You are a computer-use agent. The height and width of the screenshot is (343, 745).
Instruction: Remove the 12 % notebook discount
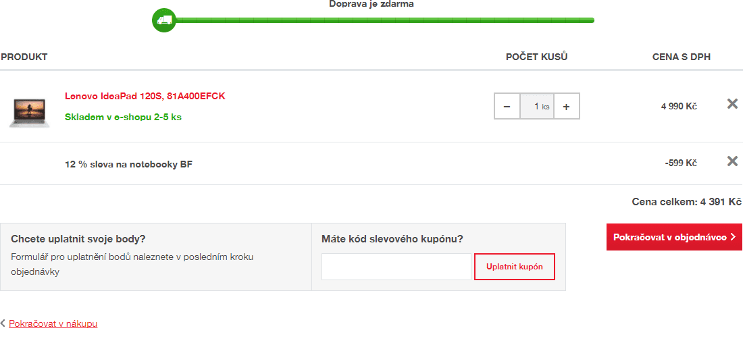732,161
